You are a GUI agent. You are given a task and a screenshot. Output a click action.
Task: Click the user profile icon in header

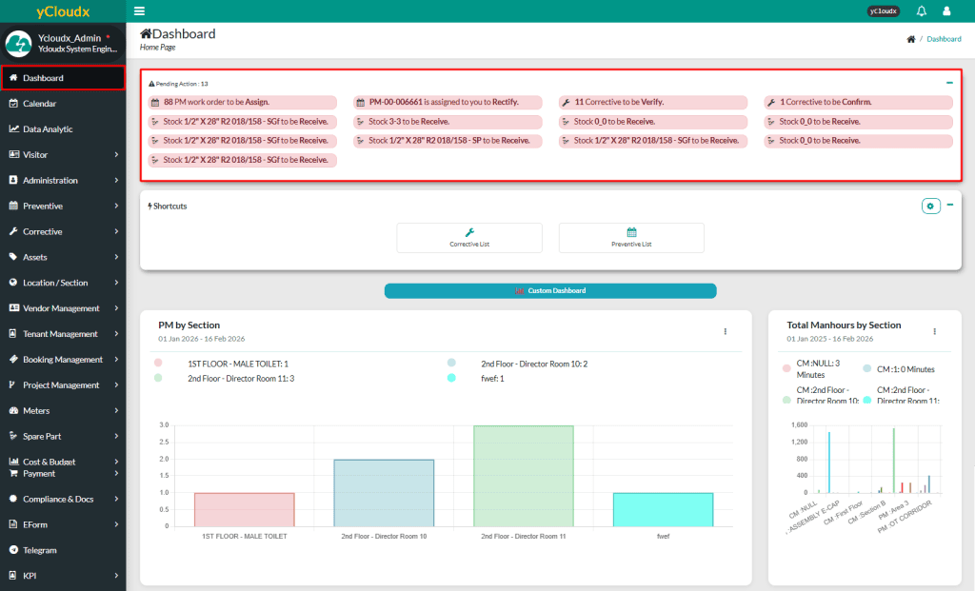pyautogui.click(x=946, y=11)
